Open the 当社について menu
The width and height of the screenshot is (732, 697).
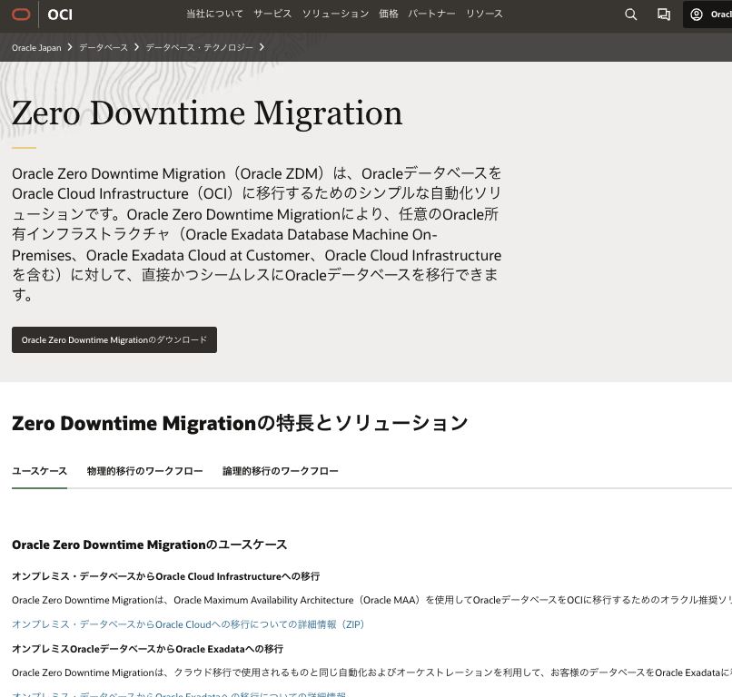(214, 15)
